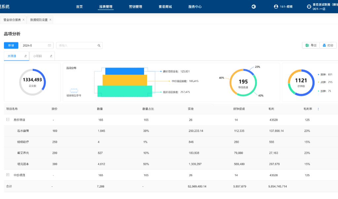Screen dimensions: 338x199
Task: Open 报表管理 in the navigation bar
Action: (106, 6)
